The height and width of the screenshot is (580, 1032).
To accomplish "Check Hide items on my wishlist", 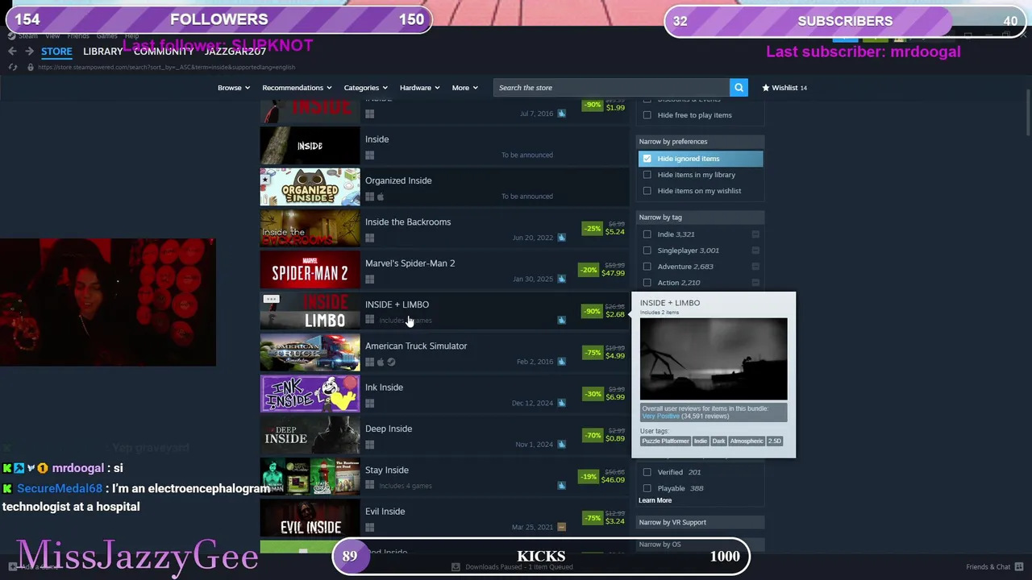I will coord(647,191).
